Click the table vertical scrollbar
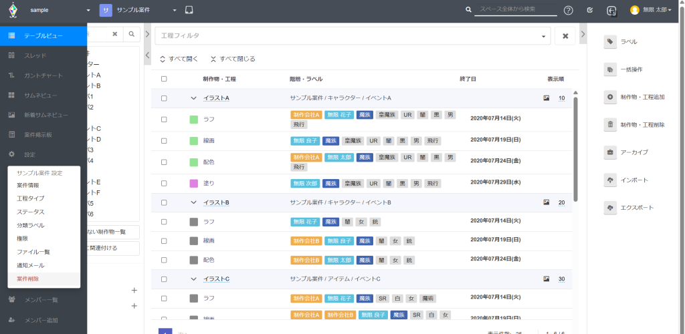This screenshot has width=685, height=334. pos(575,148)
